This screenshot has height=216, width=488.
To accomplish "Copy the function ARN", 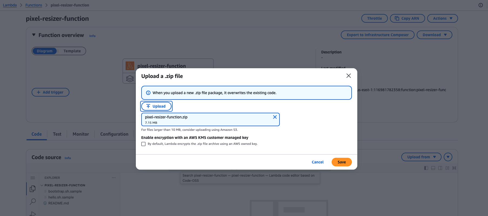I will 408,18.
